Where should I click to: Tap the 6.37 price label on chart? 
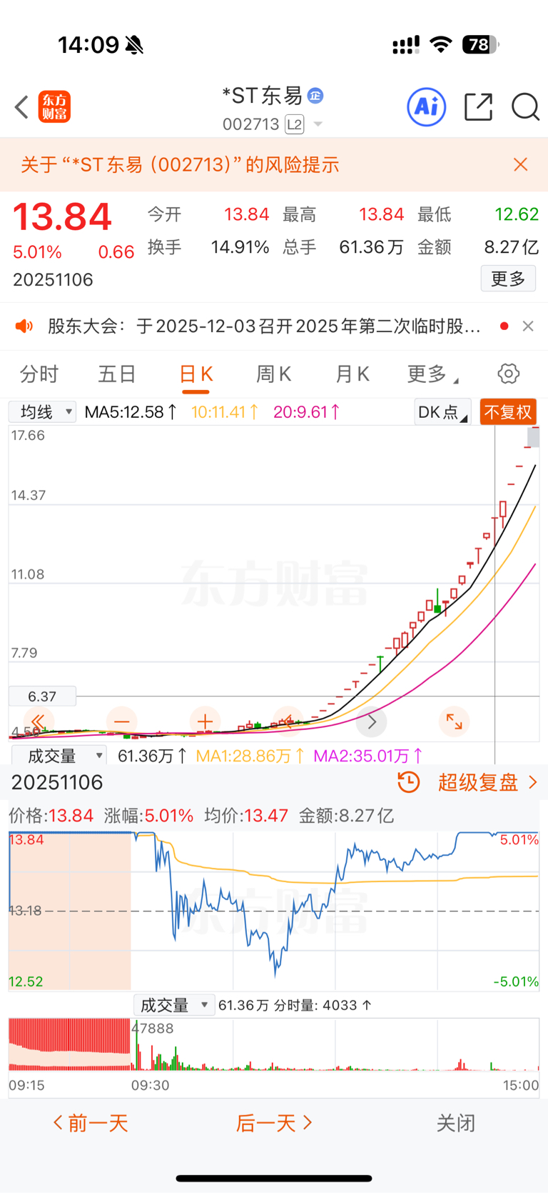point(42,696)
